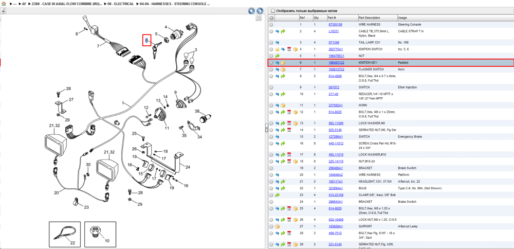Screen dimensions: 514x249
Task: Click blue arrow on TAIL LAMP row
Action: [x=277, y=43]
